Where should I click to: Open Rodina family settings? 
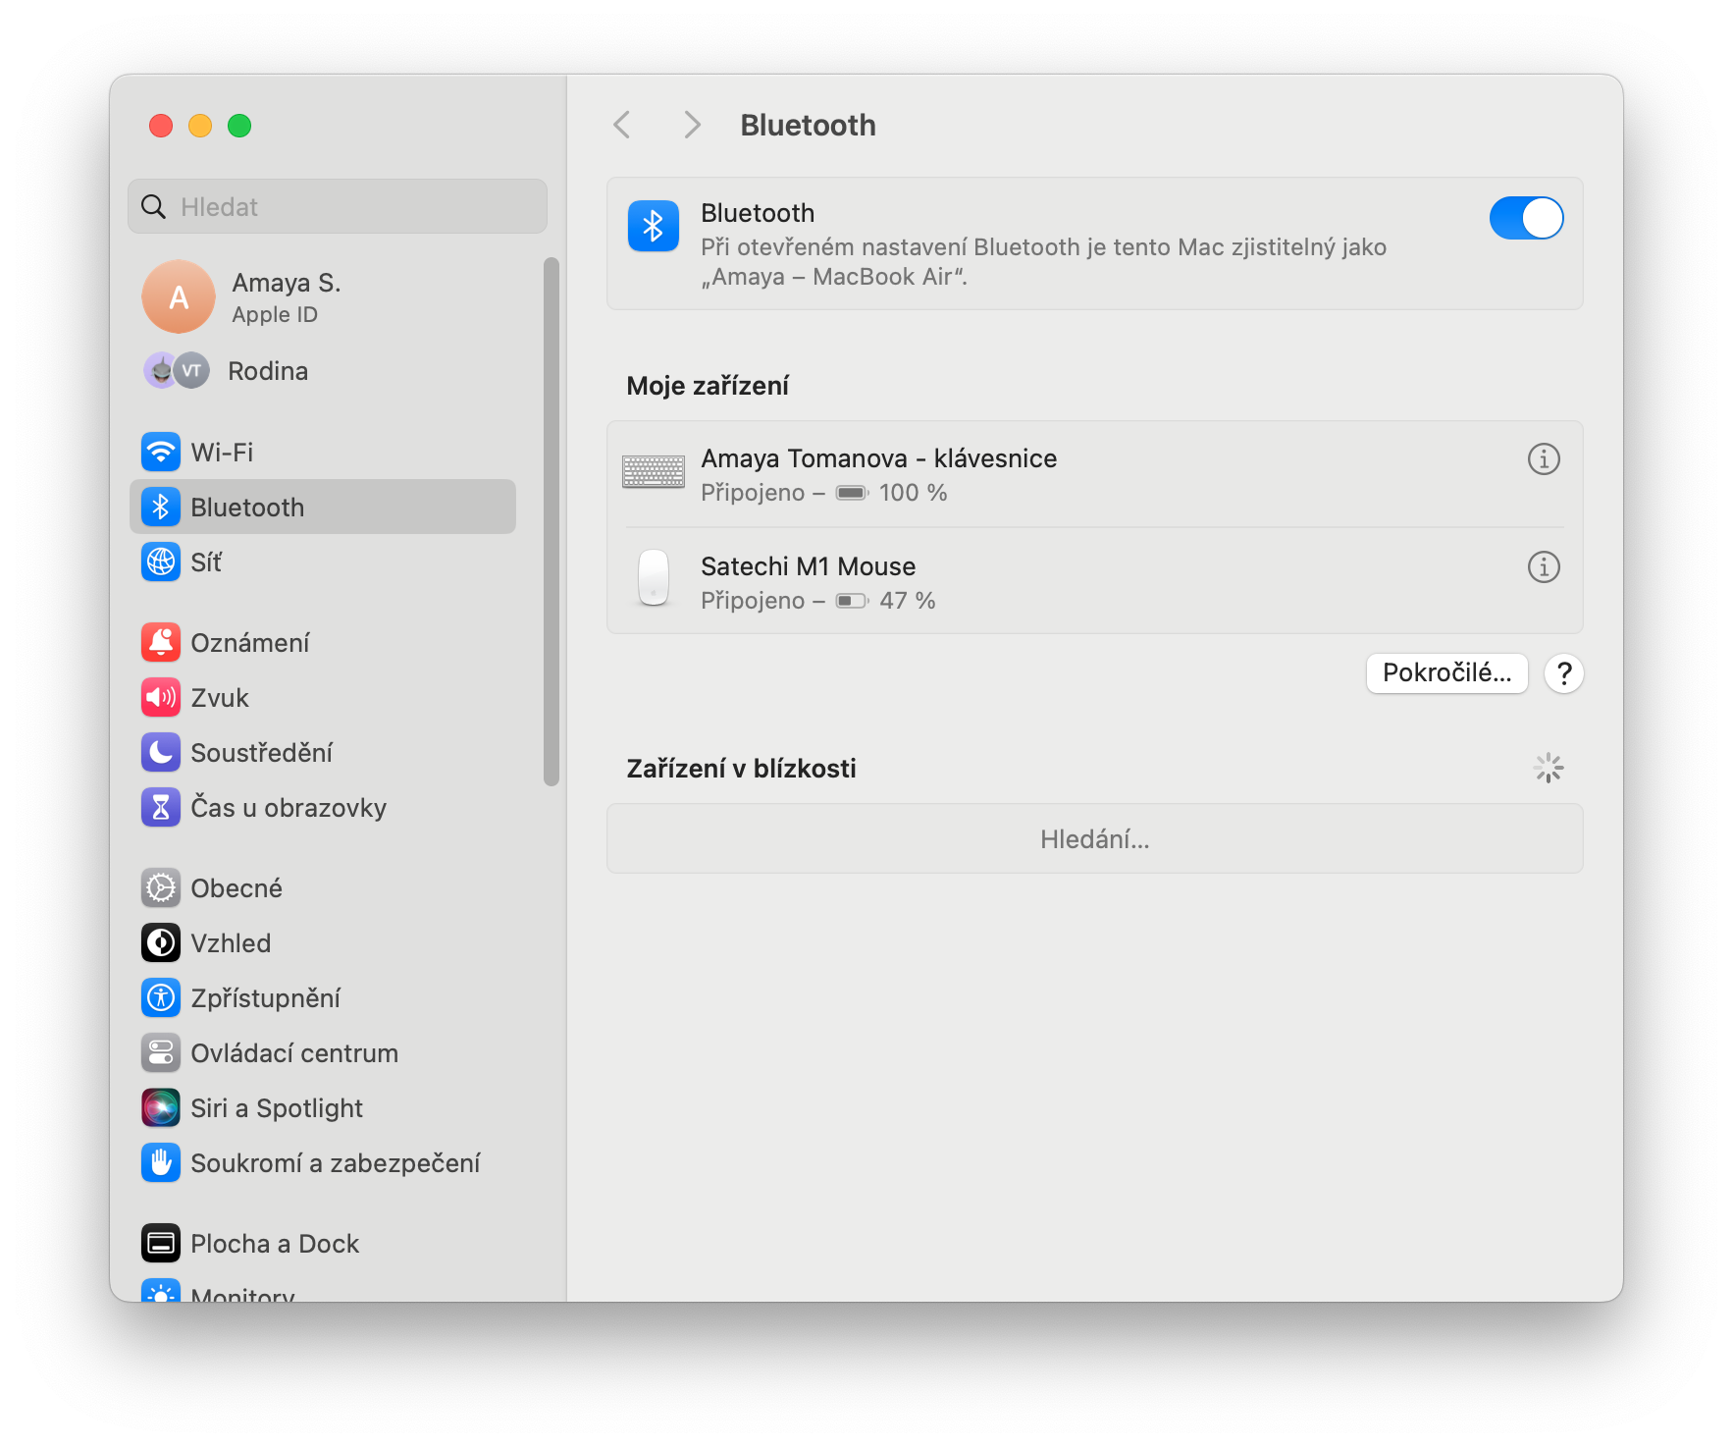coord(323,371)
